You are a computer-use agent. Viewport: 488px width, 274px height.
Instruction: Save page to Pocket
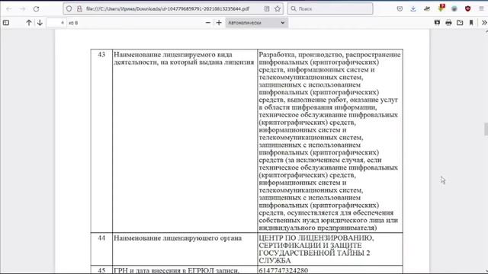[400, 9]
